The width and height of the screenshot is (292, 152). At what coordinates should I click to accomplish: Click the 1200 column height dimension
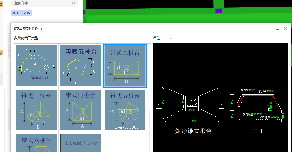pos(183,102)
